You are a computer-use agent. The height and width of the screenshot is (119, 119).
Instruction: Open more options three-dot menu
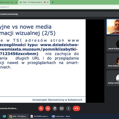[x=68, y=108]
